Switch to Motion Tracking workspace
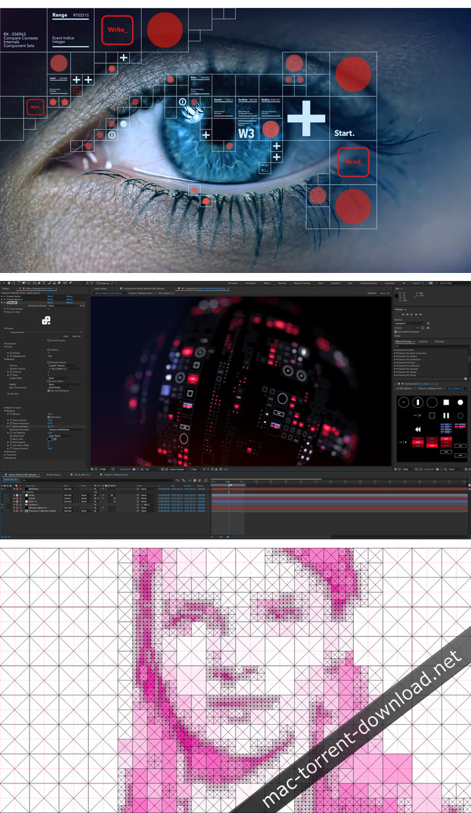 [x=302, y=283]
